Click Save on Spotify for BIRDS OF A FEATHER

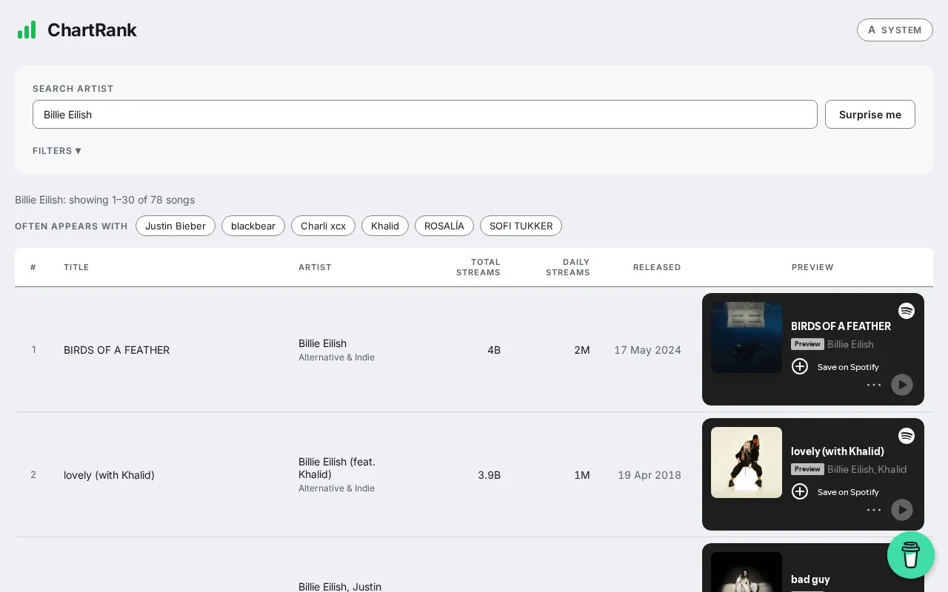coord(848,367)
